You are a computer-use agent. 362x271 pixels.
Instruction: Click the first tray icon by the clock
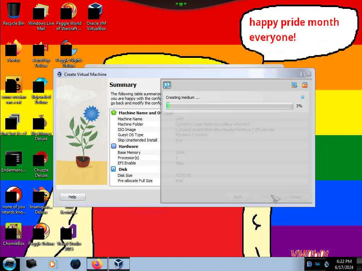point(309,264)
